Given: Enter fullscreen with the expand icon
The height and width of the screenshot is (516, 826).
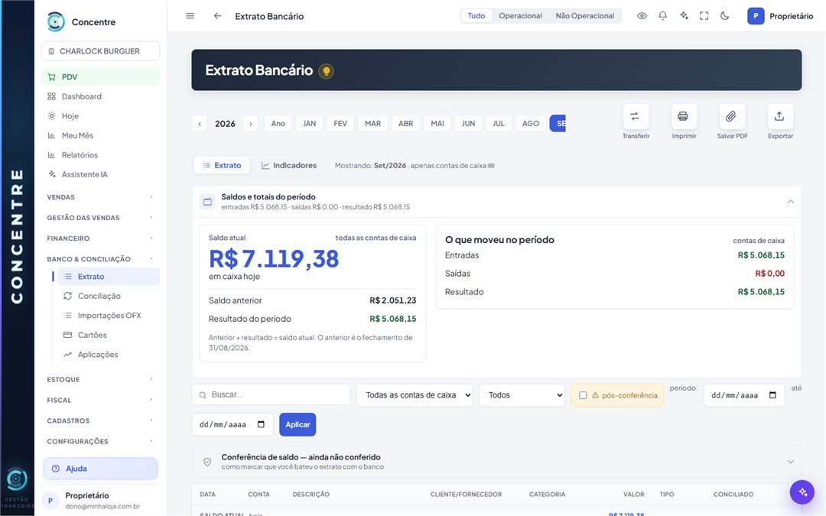Looking at the screenshot, I should [704, 16].
